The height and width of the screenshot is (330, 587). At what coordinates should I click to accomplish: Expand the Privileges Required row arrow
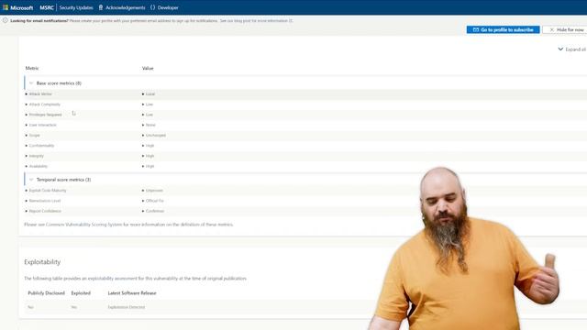click(x=27, y=115)
